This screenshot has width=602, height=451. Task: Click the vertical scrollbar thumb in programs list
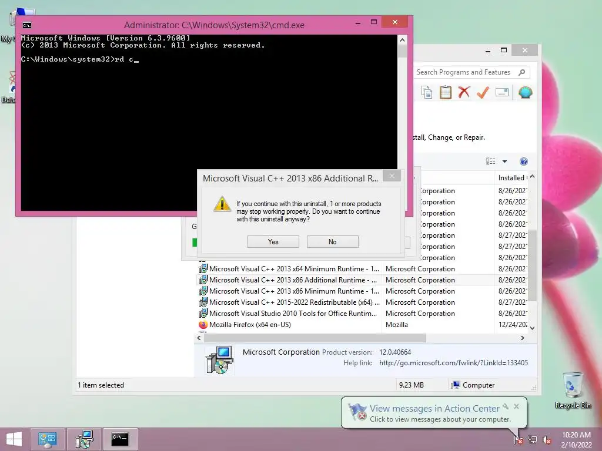point(532,265)
